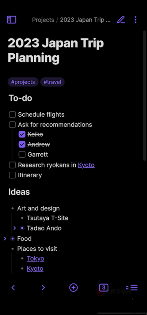
Task: Navigate forward with the right arrow
Action: [x=43, y=287]
